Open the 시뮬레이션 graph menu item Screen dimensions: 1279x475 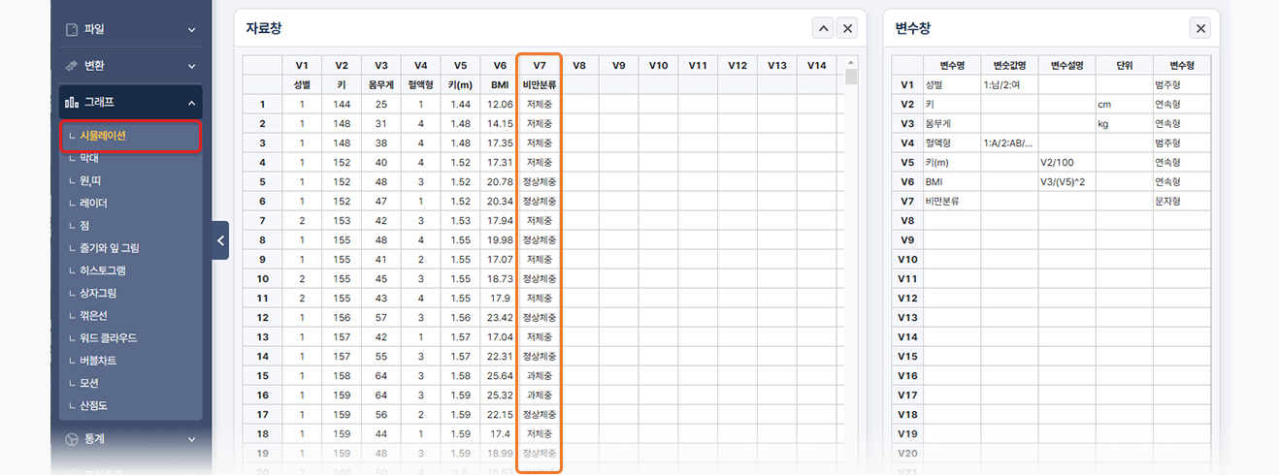104,136
